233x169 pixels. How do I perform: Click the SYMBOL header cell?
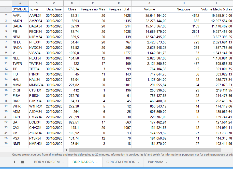point(20,9)
